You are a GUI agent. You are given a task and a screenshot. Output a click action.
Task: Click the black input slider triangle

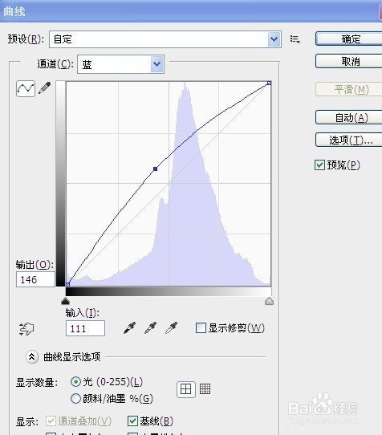[65, 301]
